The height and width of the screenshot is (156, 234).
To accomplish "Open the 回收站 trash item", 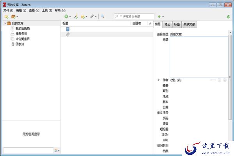I will coord(20,44).
